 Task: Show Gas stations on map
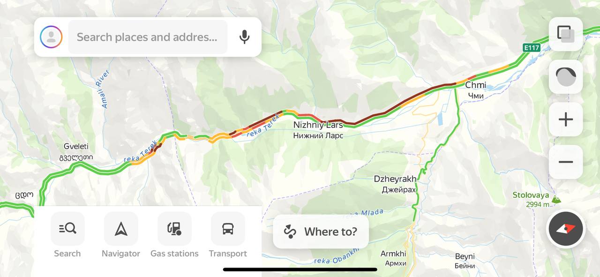pyautogui.click(x=174, y=235)
